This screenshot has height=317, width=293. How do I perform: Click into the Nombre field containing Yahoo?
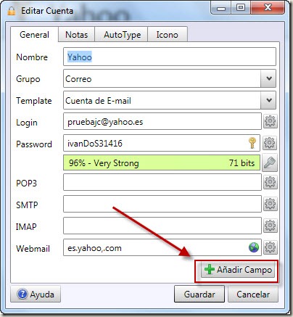point(170,57)
